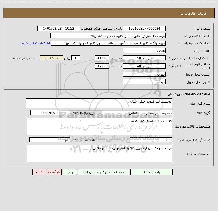Click label 'شرح کلی نیاز:'
The image size is (218, 211).
[x=200, y=103]
